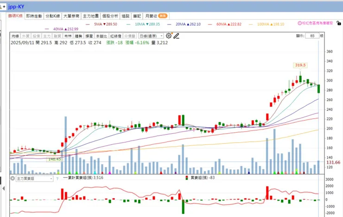
Task: Click the 2025/09/11 date text
Action: click(x=23, y=42)
